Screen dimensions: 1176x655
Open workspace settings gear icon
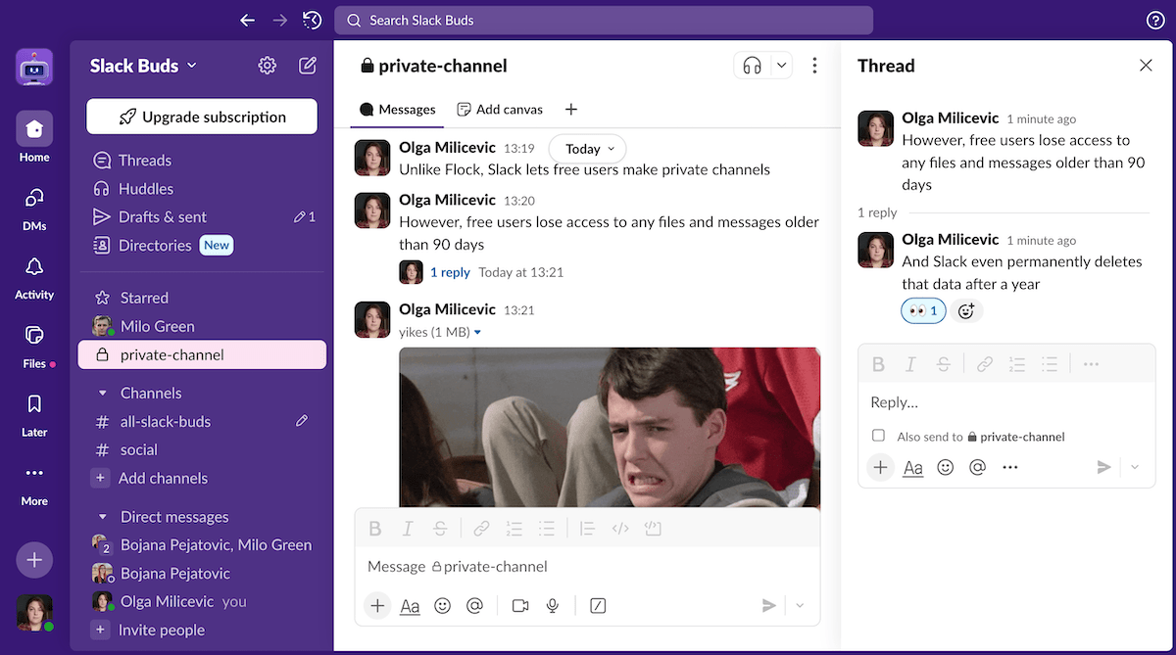267,66
